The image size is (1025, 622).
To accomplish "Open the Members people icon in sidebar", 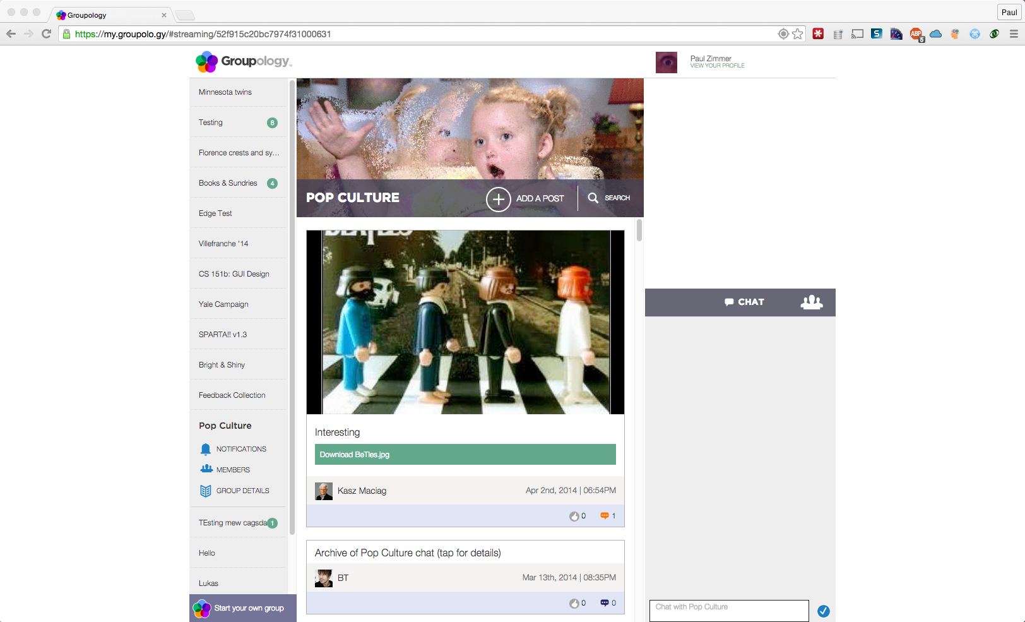I will tap(206, 469).
